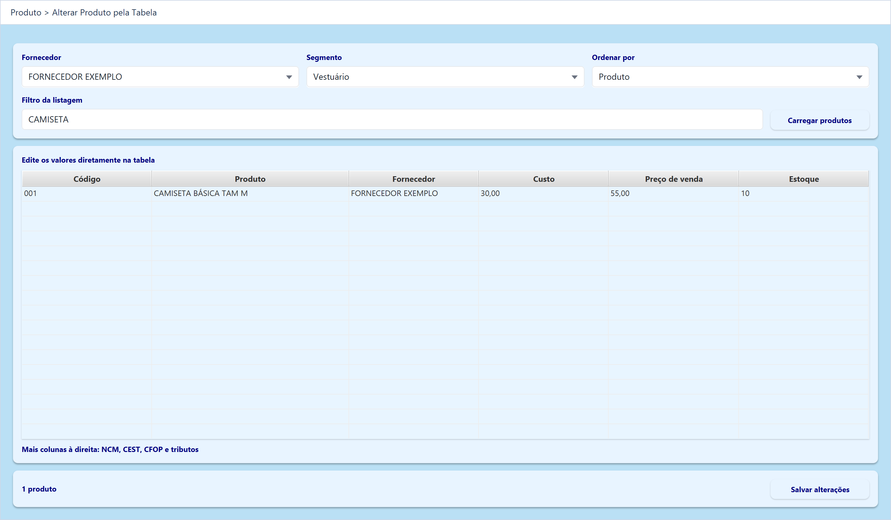Select the sale price cell 55,00
The width and height of the screenshot is (891, 520).
click(674, 194)
